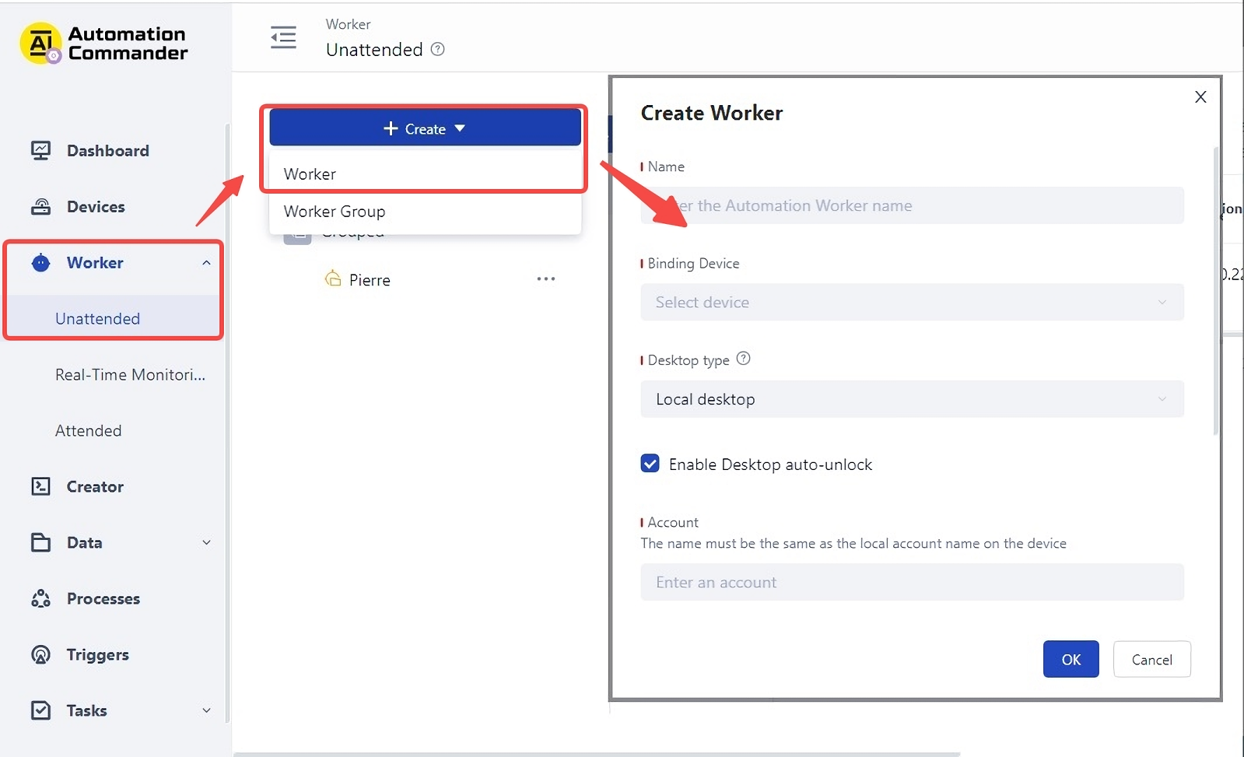
Task: Select Worker Group from the Create menu
Action: pyautogui.click(x=425, y=211)
